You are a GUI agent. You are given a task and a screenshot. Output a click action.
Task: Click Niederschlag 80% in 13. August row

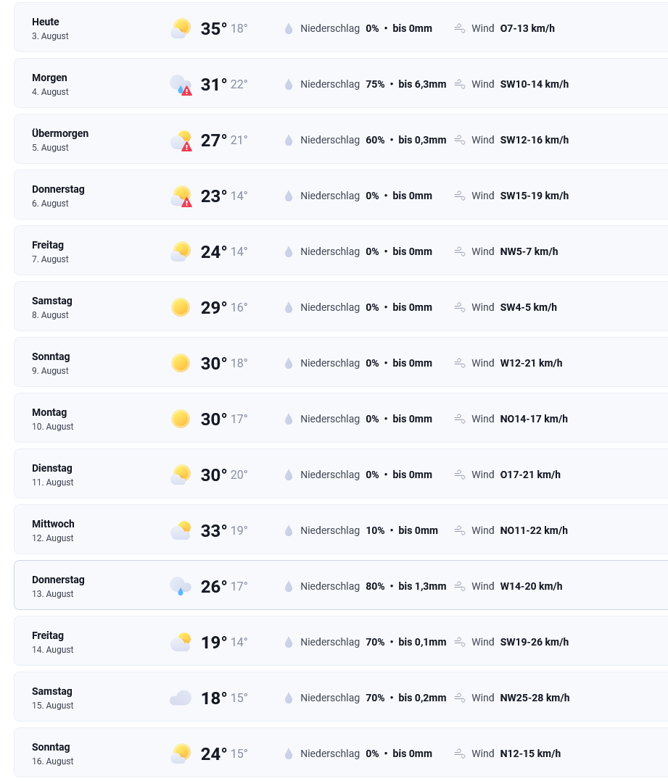(x=342, y=586)
